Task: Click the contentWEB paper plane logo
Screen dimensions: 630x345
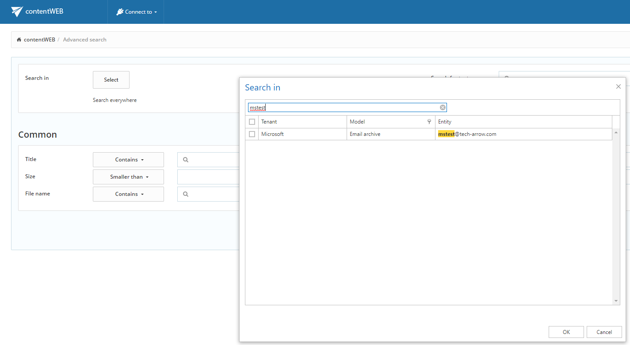Action: pos(17,11)
